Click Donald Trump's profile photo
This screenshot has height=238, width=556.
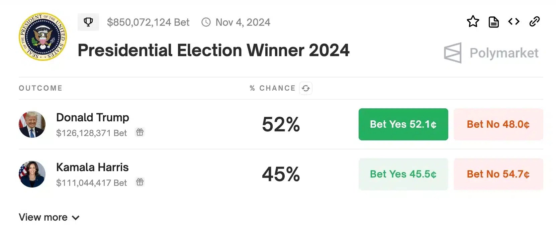click(x=32, y=124)
